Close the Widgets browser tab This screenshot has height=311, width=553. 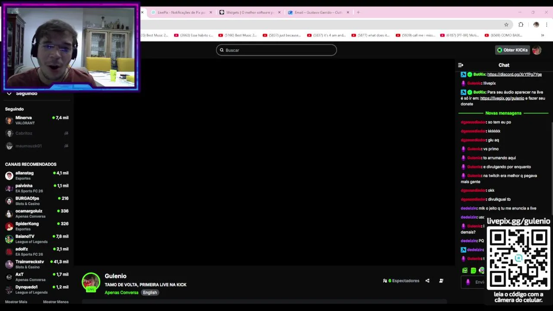click(279, 13)
